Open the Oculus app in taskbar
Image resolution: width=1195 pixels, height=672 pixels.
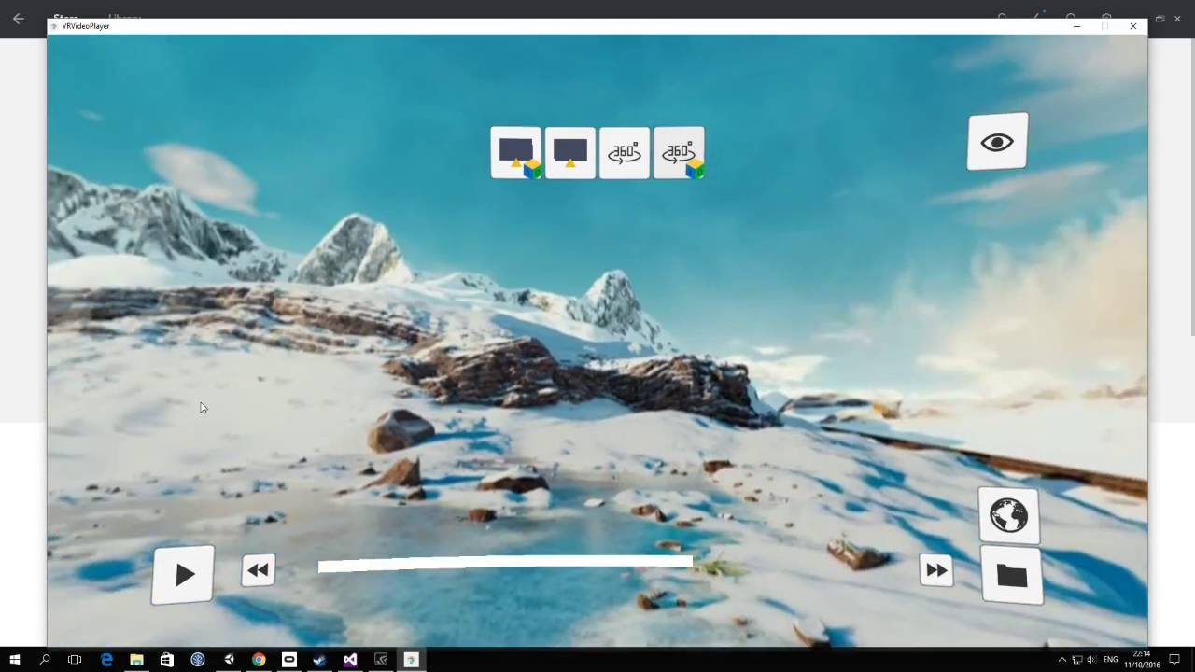(289, 660)
